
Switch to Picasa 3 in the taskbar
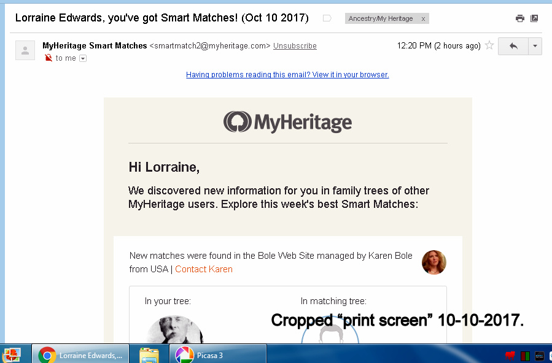point(218,355)
